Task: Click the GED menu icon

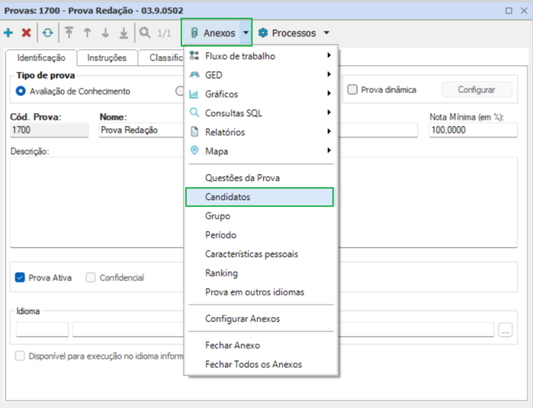Action: (194, 75)
